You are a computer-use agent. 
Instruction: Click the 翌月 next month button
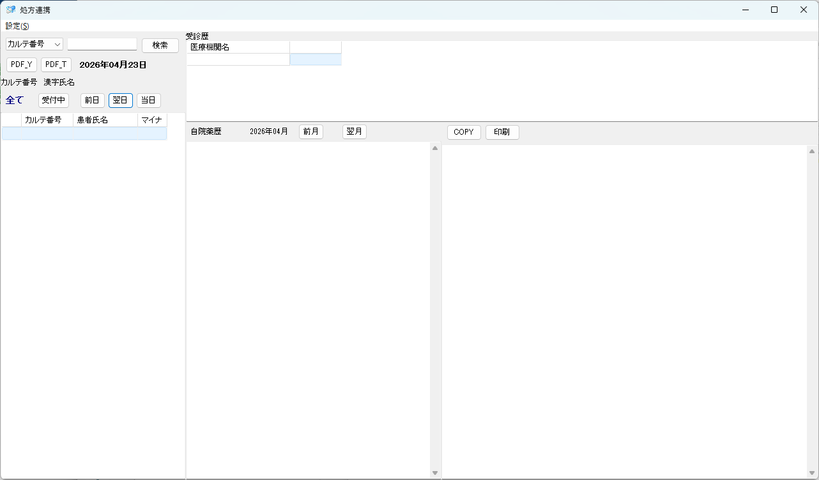click(355, 131)
